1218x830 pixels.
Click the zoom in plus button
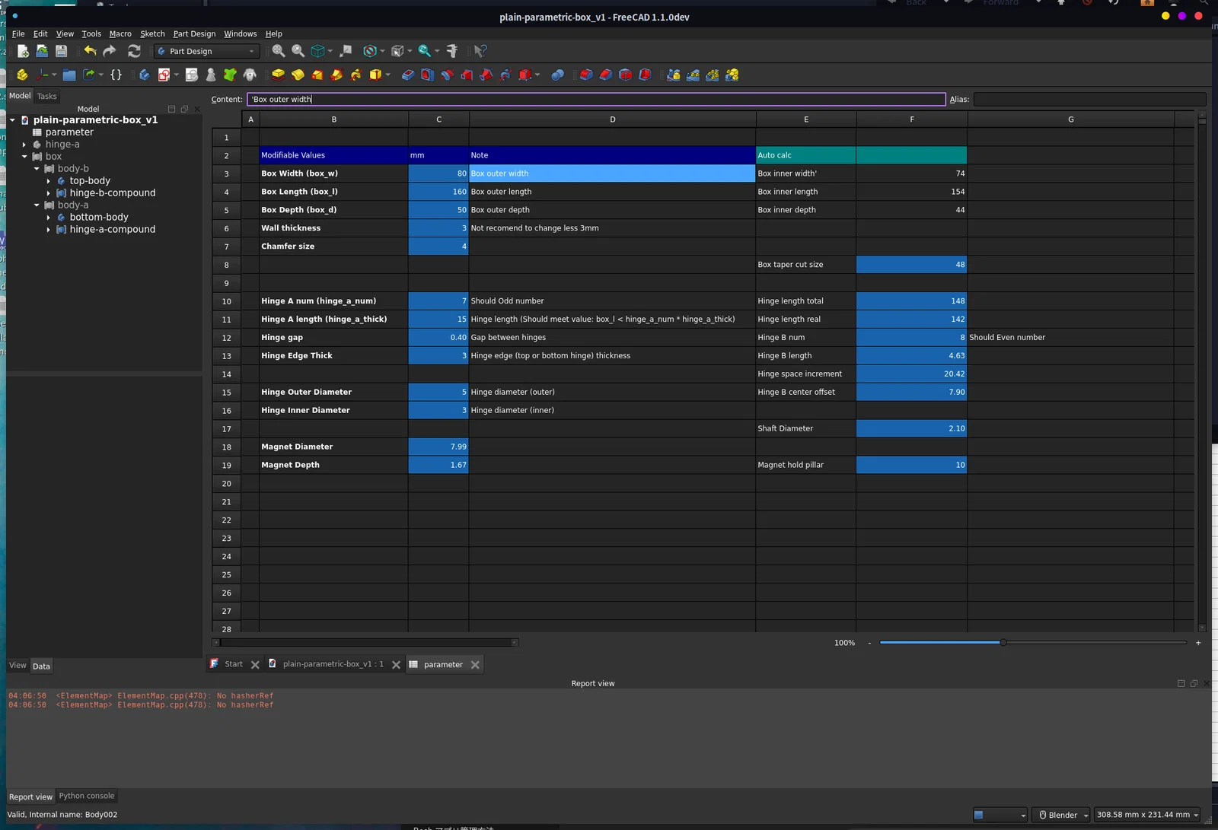[x=1198, y=643]
